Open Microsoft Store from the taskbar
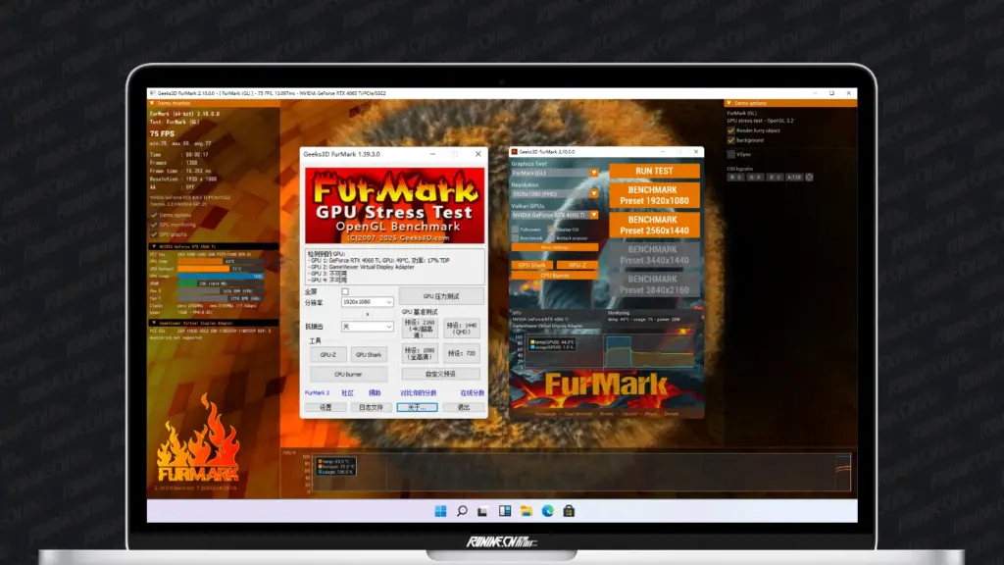The height and width of the screenshot is (565, 1004). (569, 510)
